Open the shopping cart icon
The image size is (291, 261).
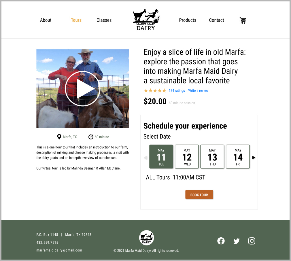pyautogui.click(x=243, y=20)
